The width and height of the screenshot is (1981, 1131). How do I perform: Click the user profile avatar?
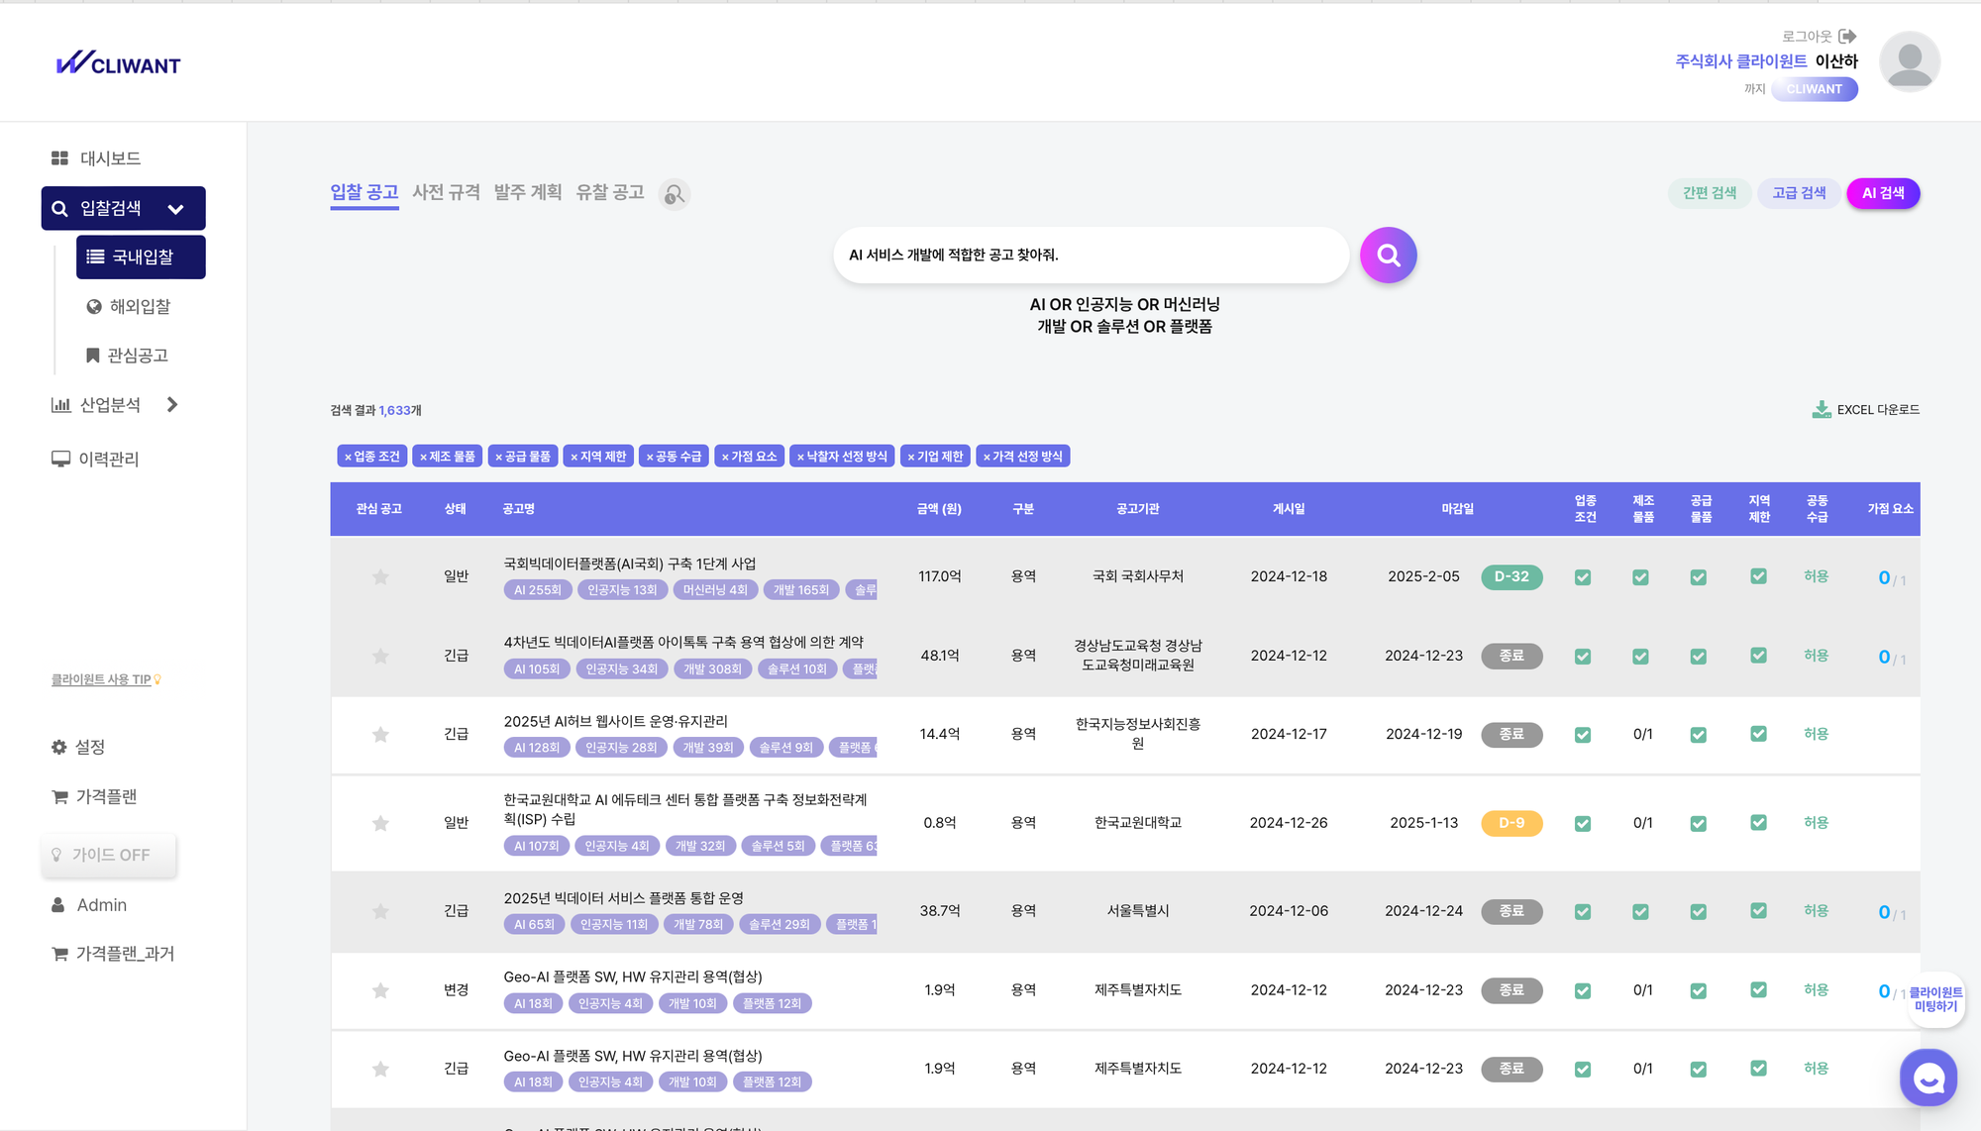pyautogui.click(x=1909, y=61)
